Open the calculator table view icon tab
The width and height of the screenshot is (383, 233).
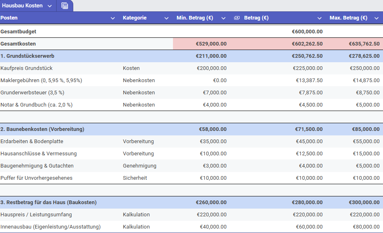(65, 6)
